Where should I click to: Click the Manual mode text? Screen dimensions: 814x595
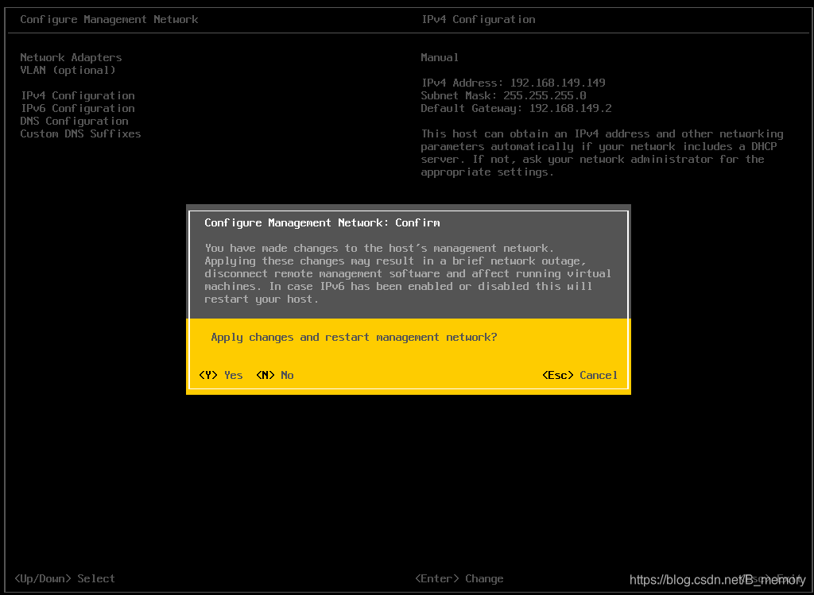click(440, 57)
